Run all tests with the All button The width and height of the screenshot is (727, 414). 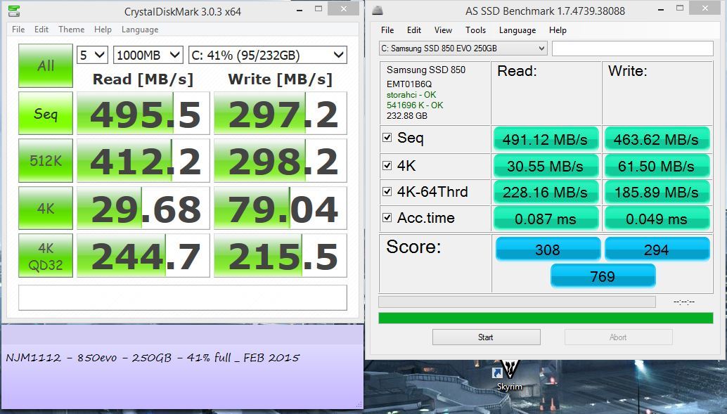[x=46, y=65]
